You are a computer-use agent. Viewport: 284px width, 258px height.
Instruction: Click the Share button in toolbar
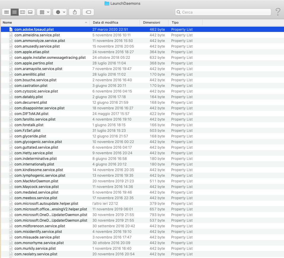point(75,12)
